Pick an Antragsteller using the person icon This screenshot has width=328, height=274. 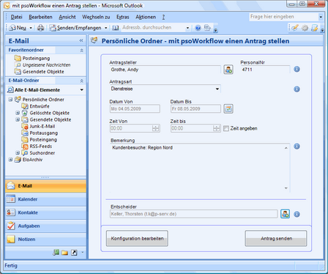click(228, 70)
